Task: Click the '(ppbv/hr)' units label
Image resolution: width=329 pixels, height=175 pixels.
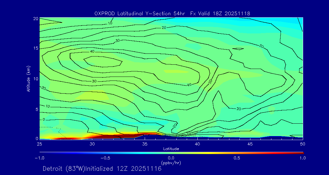Action: tap(171, 163)
